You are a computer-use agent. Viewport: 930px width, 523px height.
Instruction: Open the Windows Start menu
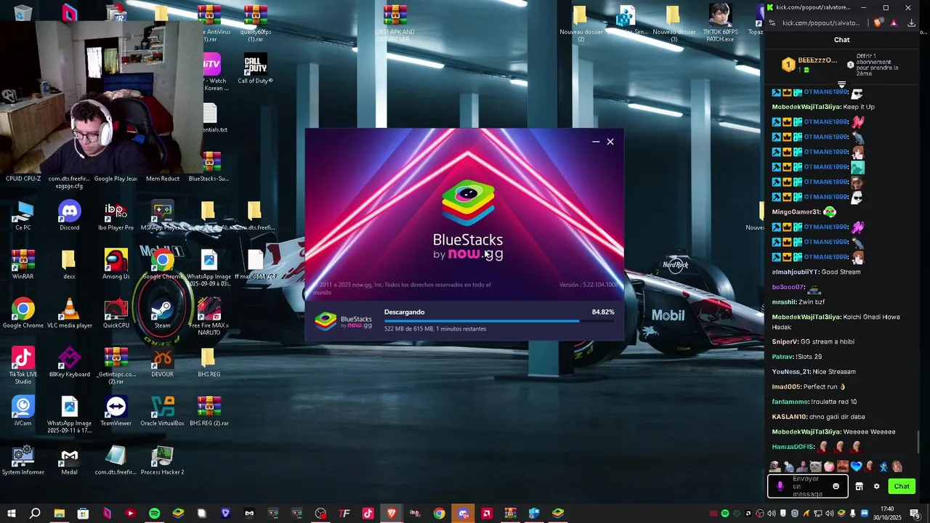click(12, 514)
